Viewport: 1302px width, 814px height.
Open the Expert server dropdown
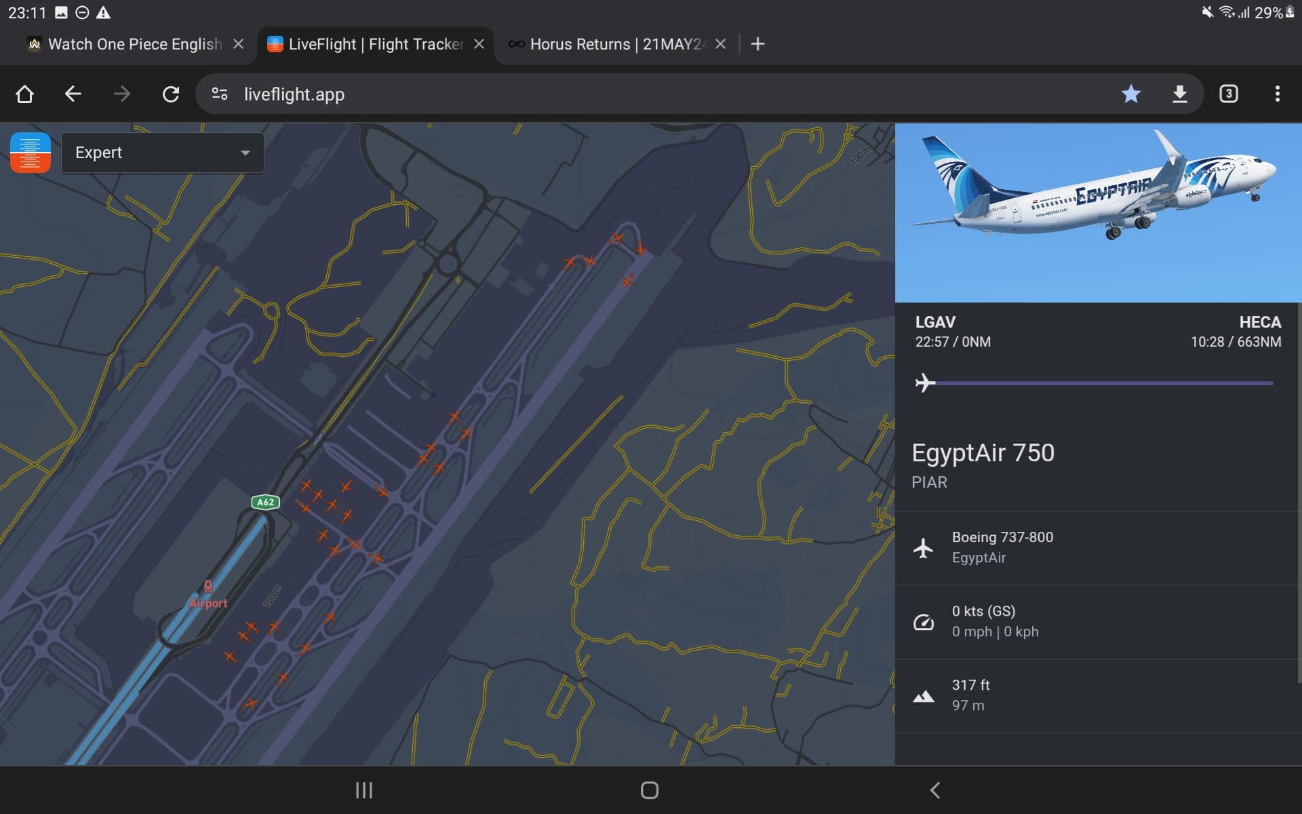(163, 153)
